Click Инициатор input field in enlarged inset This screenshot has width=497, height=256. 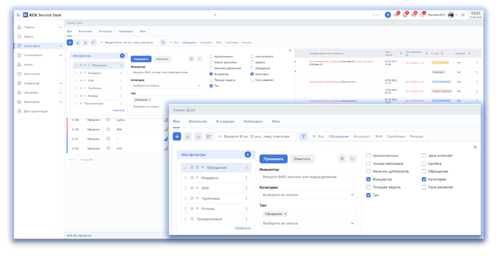308,177
